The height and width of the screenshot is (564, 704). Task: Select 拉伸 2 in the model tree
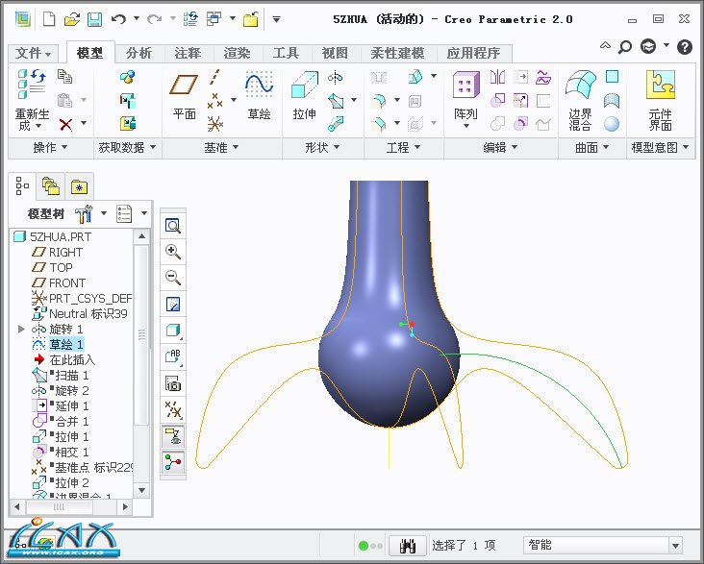(x=71, y=482)
